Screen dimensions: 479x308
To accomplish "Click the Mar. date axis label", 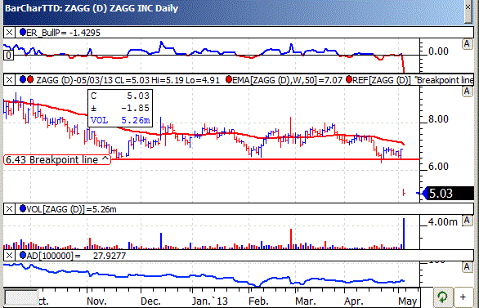I will pyautogui.click(x=305, y=301).
